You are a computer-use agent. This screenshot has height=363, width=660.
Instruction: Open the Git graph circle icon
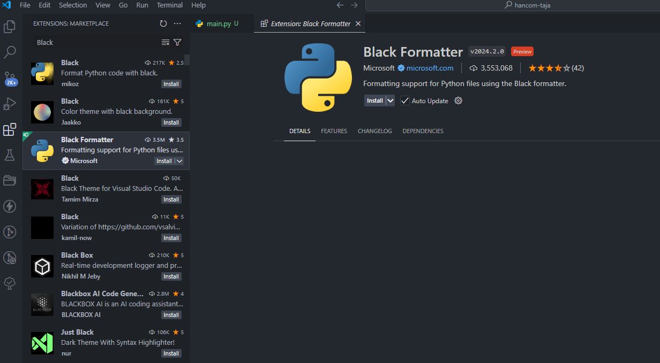pyautogui.click(x=10, y=231)
